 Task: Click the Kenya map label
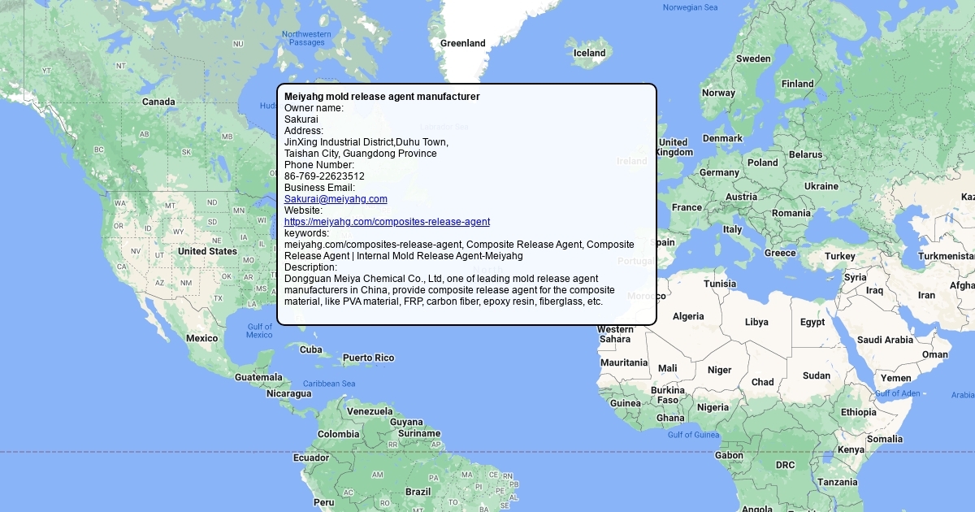pyautogui.click(x=851, y=449)
